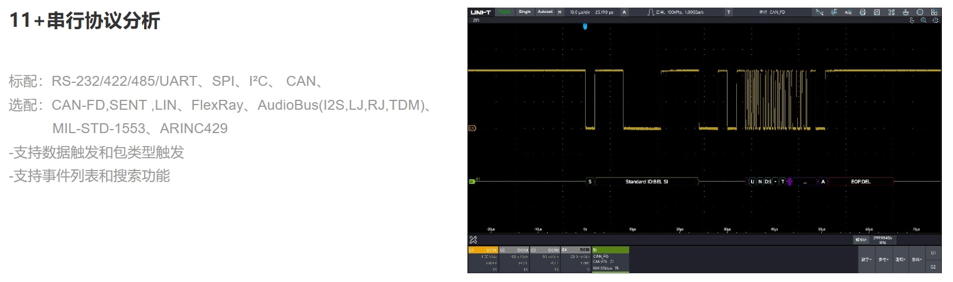The width and height of the screenshot is (953, 282).
Task: Open the cursor measurement icon
Action: [819, 12]
